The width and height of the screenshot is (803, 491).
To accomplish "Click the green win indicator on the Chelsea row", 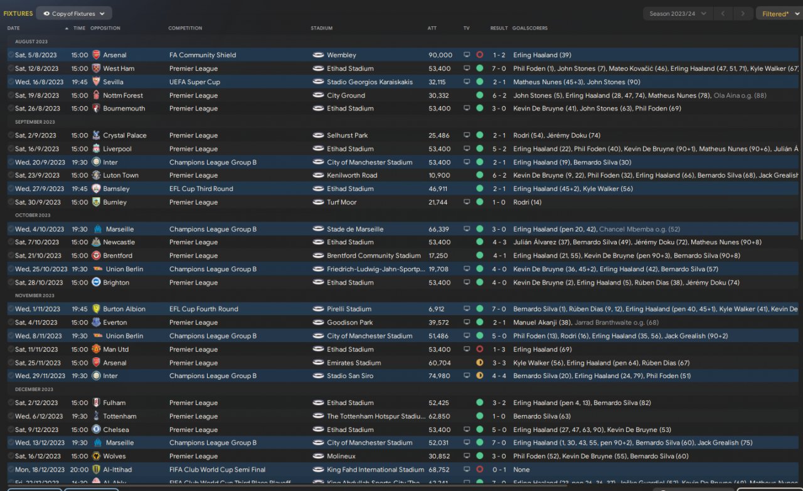I will pyautogui.click(x=479, y=429).
